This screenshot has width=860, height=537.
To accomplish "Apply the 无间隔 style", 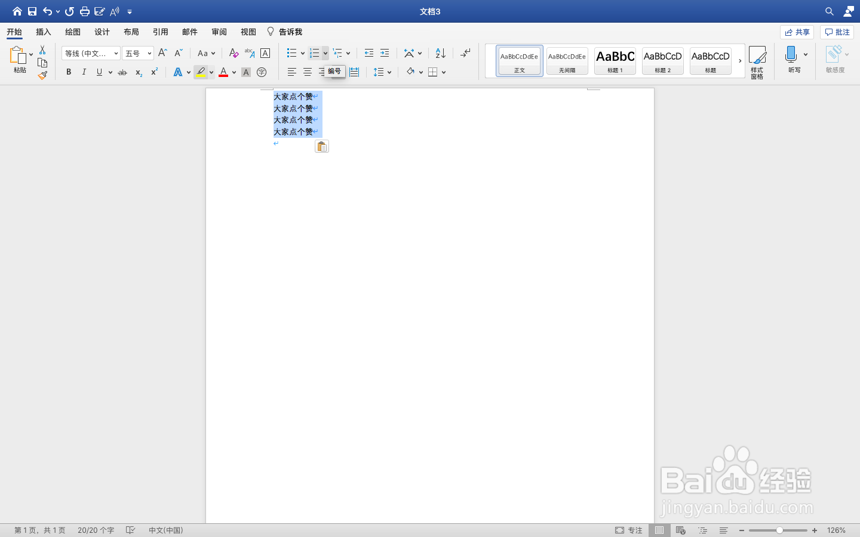I will pyautogui.click(x=567, y=61).
